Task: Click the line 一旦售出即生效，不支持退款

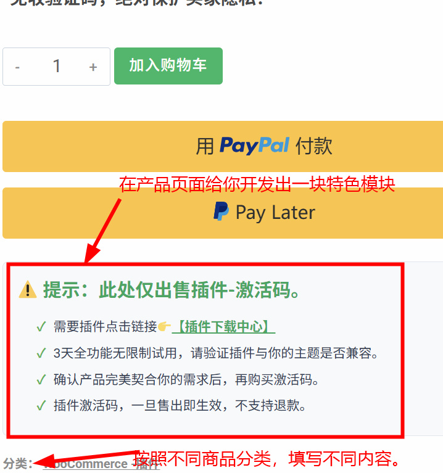Action: tap(218, 405)
